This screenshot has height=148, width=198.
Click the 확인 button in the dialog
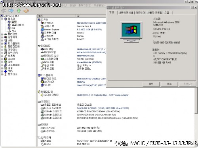[151, 84]
